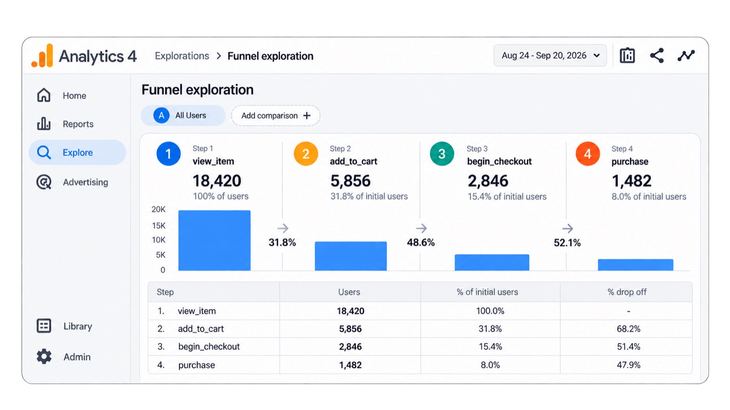730x410 pixels.
Task: Open the report chart icon in header
Action: click(627, 56)
